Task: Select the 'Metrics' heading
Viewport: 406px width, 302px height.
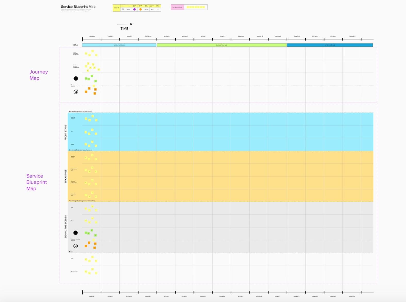Action: (71, 252)
